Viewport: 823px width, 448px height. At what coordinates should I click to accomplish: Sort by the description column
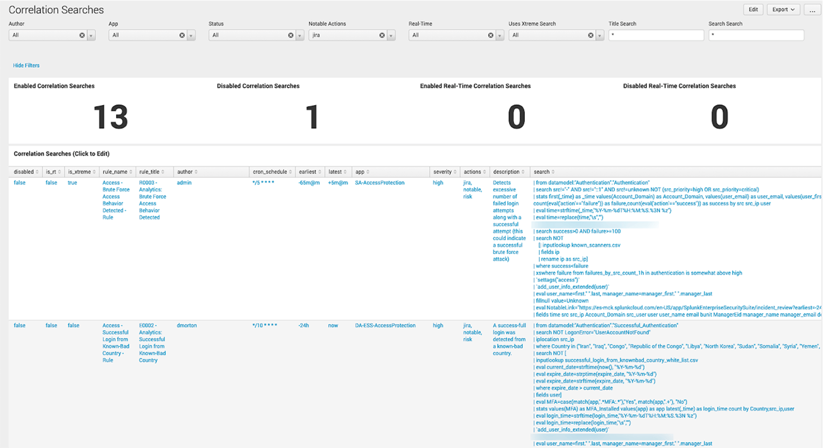click(510, 172)
